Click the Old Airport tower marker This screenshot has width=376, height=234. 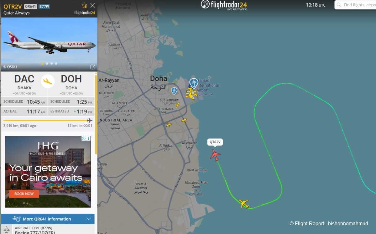coord(174,91)
